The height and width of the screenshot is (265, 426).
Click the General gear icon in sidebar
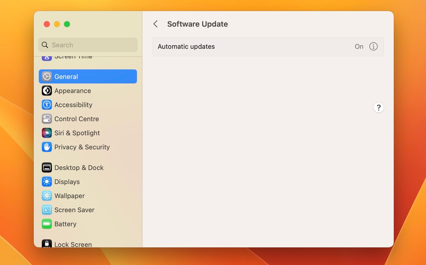(x=47, y=76)
